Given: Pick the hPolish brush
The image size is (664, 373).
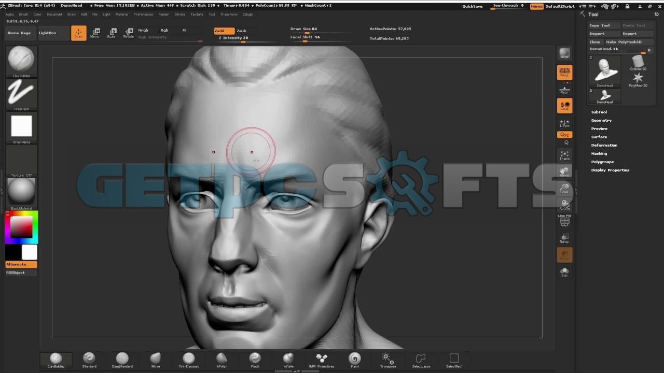Looking at the screenshot, I should coord(222,360).
